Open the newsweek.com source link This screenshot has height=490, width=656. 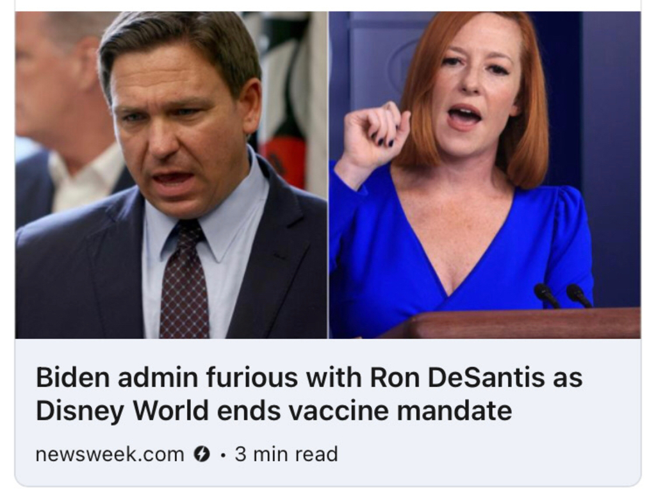[110, 454]
